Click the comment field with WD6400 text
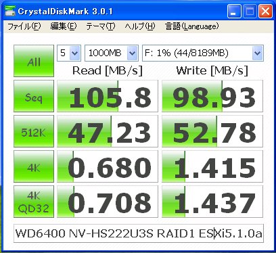 pos(139,233)
